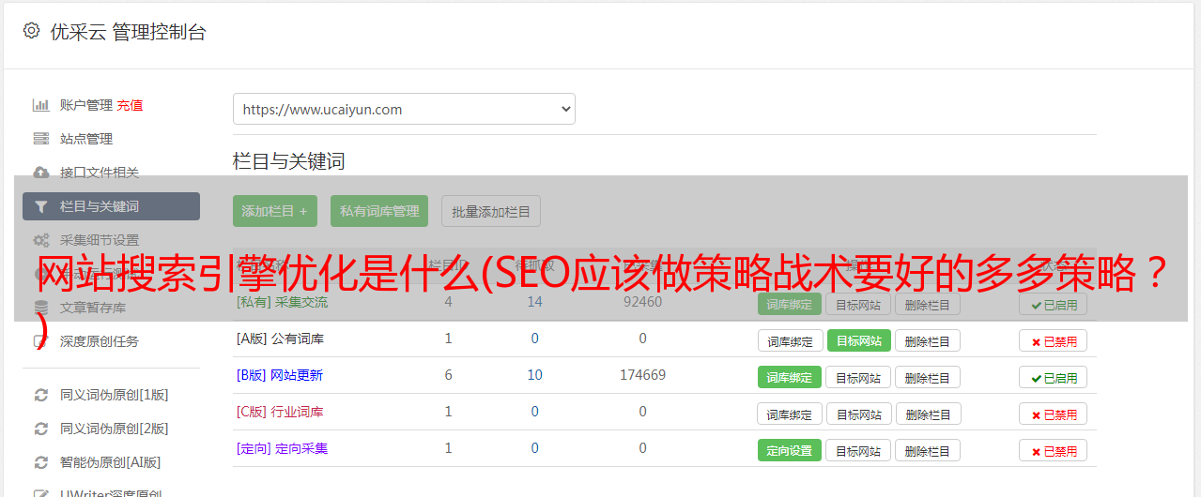Click 目标网站 in the 网站更新 row
Screen dimensions: 1201x497
point(858,377)
